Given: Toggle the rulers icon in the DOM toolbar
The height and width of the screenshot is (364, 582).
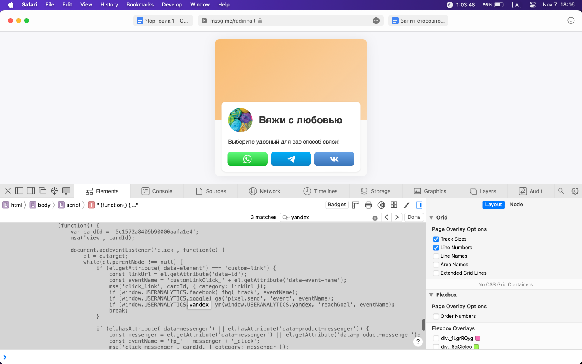Looking at the screenshot, I should coord(356,205).
